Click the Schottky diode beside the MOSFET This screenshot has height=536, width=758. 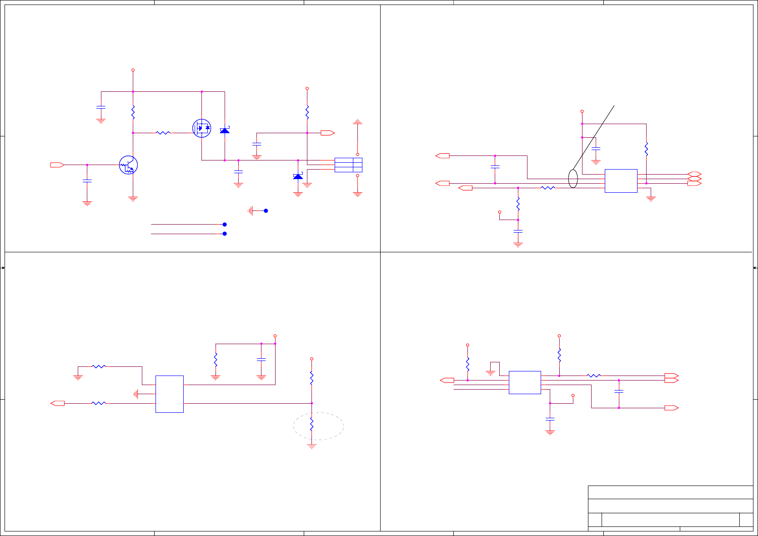click(225, 130)
